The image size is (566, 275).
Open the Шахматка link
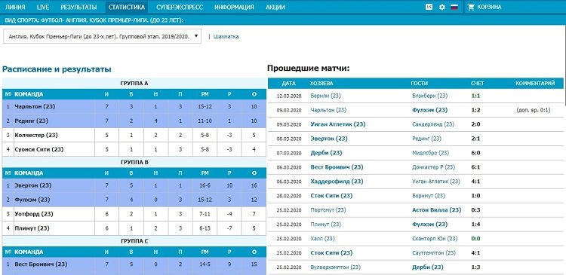point(226,36)
